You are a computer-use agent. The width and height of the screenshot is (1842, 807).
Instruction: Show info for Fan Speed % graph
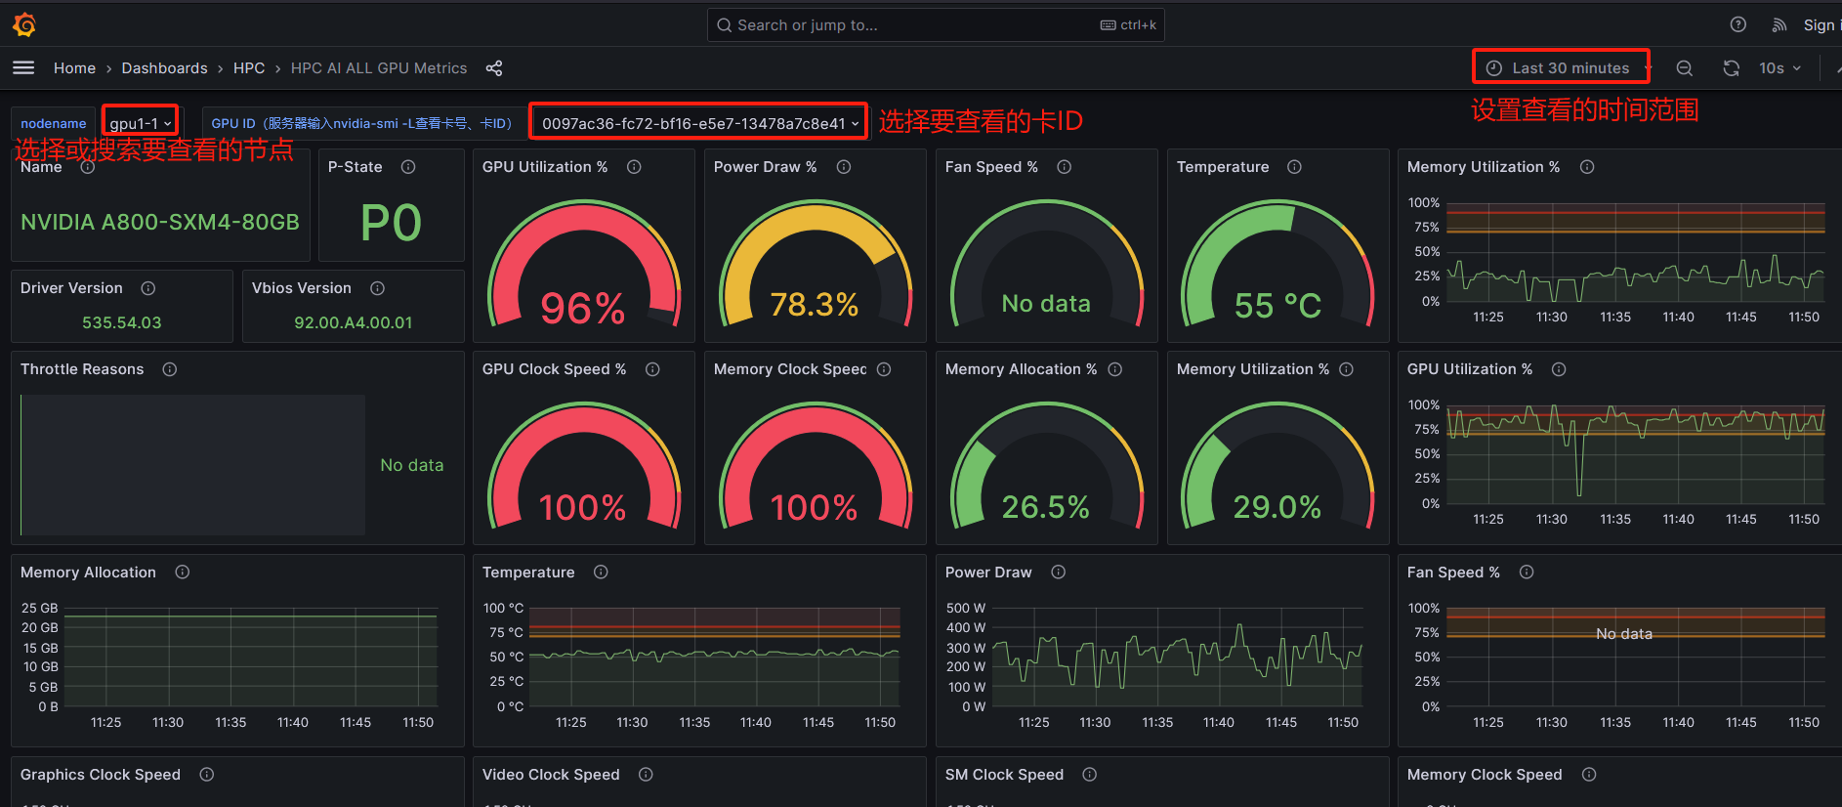click(1527, 573)
